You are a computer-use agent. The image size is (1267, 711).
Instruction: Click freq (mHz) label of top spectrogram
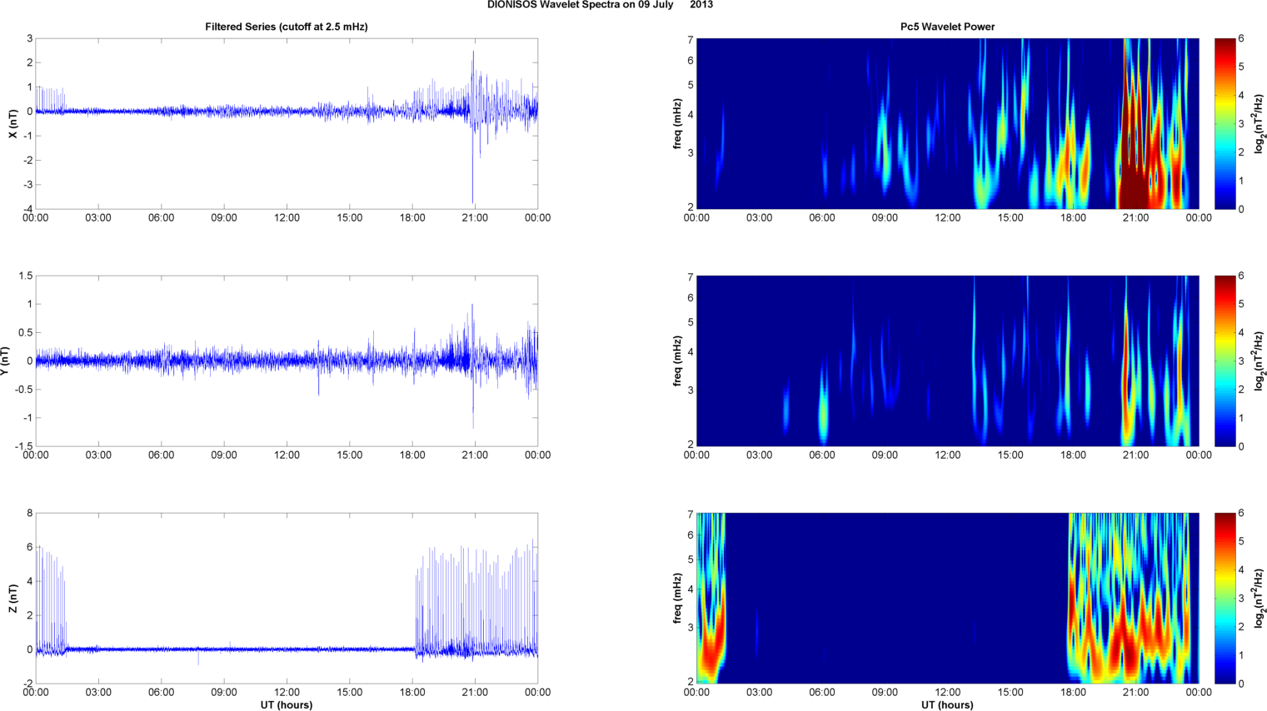(678, 123)
